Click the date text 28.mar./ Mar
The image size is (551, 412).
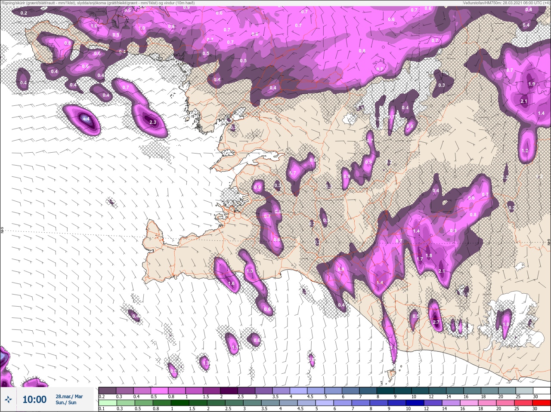tap(69, 397)
